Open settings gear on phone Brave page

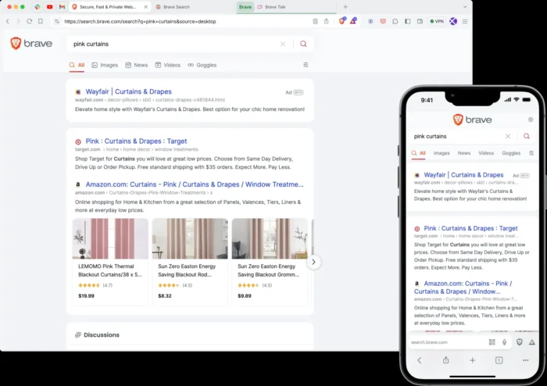pyautogui.click(x=531, y=120)
